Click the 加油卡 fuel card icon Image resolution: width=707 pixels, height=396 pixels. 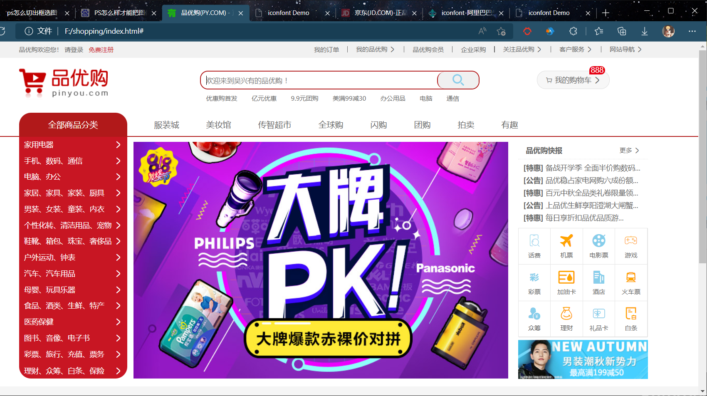[x=566, y=282]
